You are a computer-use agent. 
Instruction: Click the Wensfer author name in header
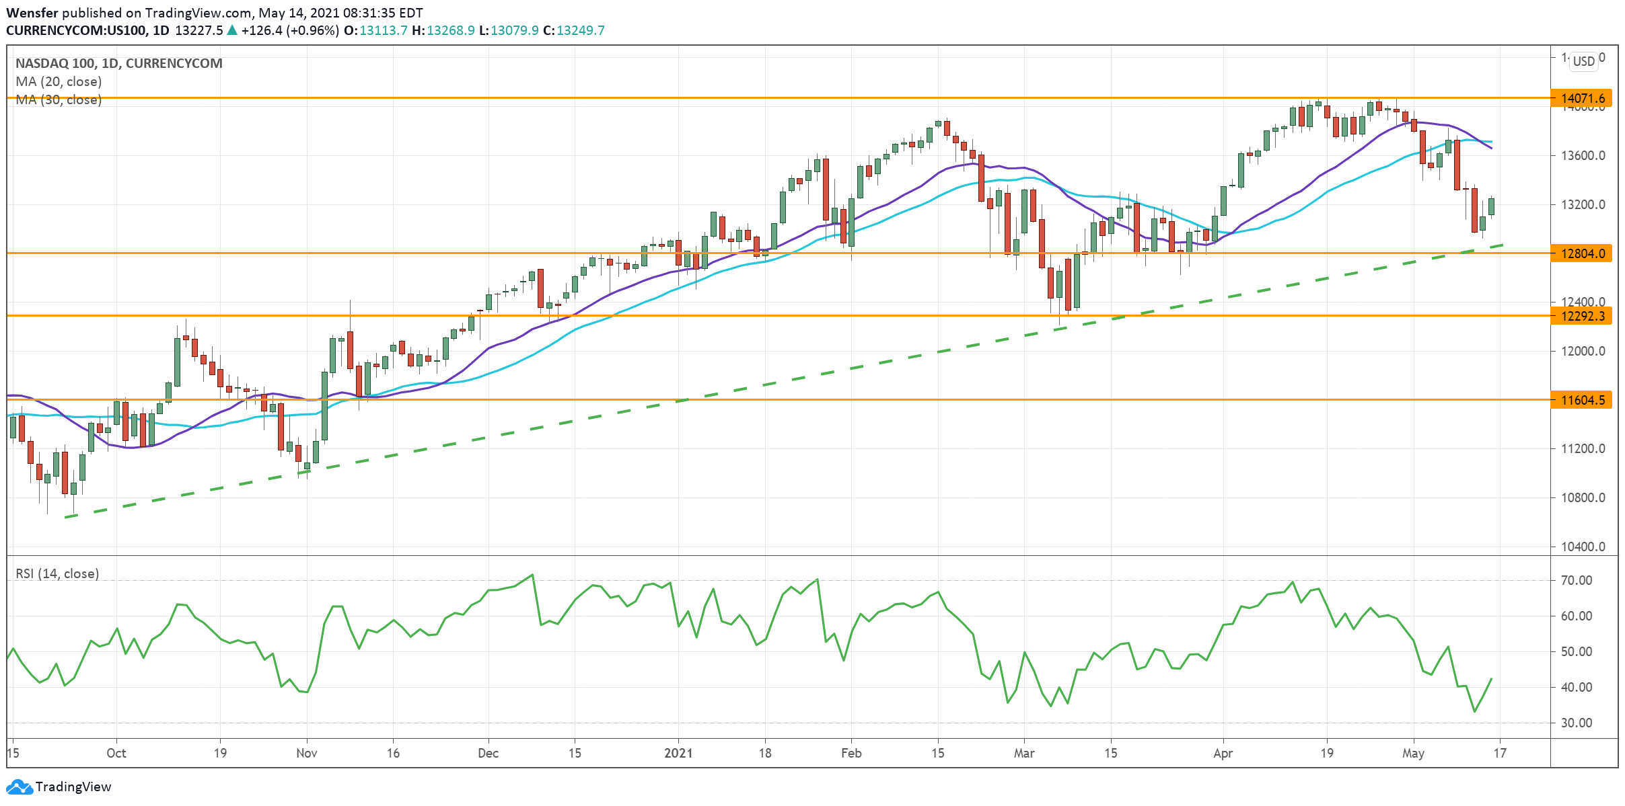(x=32, y=13)
